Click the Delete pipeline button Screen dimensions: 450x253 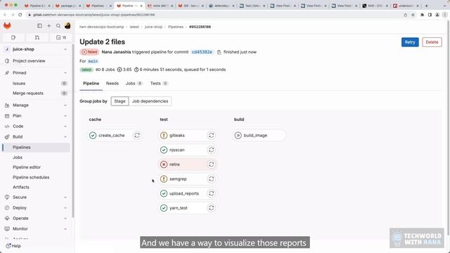pos(432,42)
